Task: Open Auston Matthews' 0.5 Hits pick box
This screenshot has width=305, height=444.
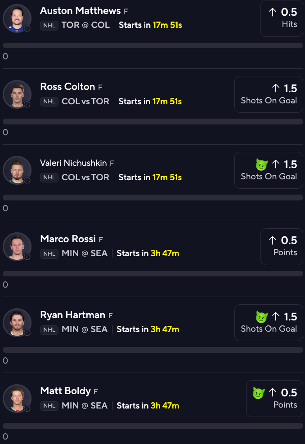Action: (x=282, y=18)
